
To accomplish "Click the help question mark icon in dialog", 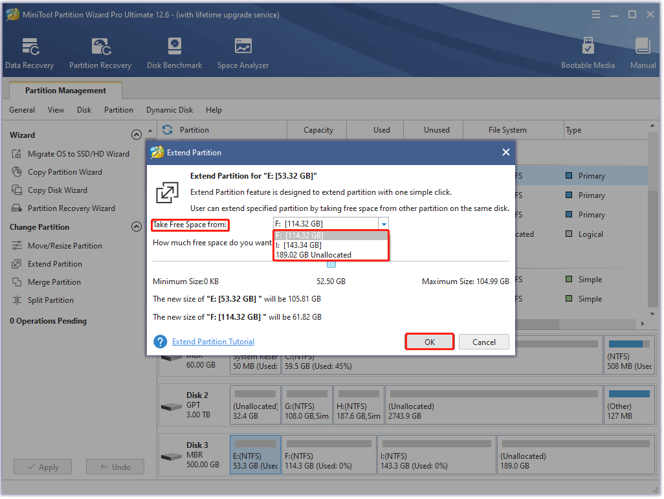I will coord(160,342).
